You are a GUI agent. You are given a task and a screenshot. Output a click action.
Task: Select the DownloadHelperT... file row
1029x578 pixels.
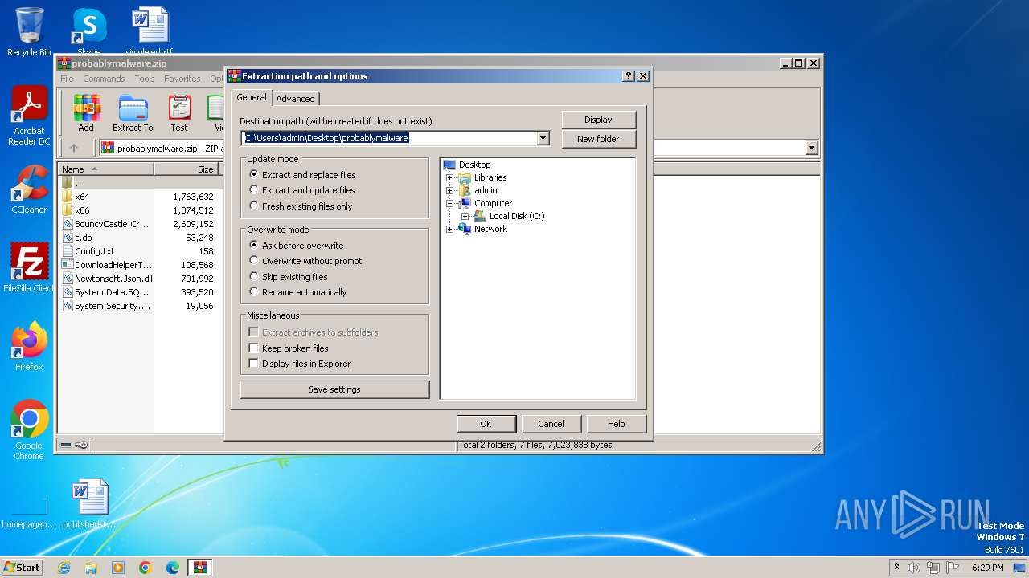pyautogui.click(x=138, y=265)
